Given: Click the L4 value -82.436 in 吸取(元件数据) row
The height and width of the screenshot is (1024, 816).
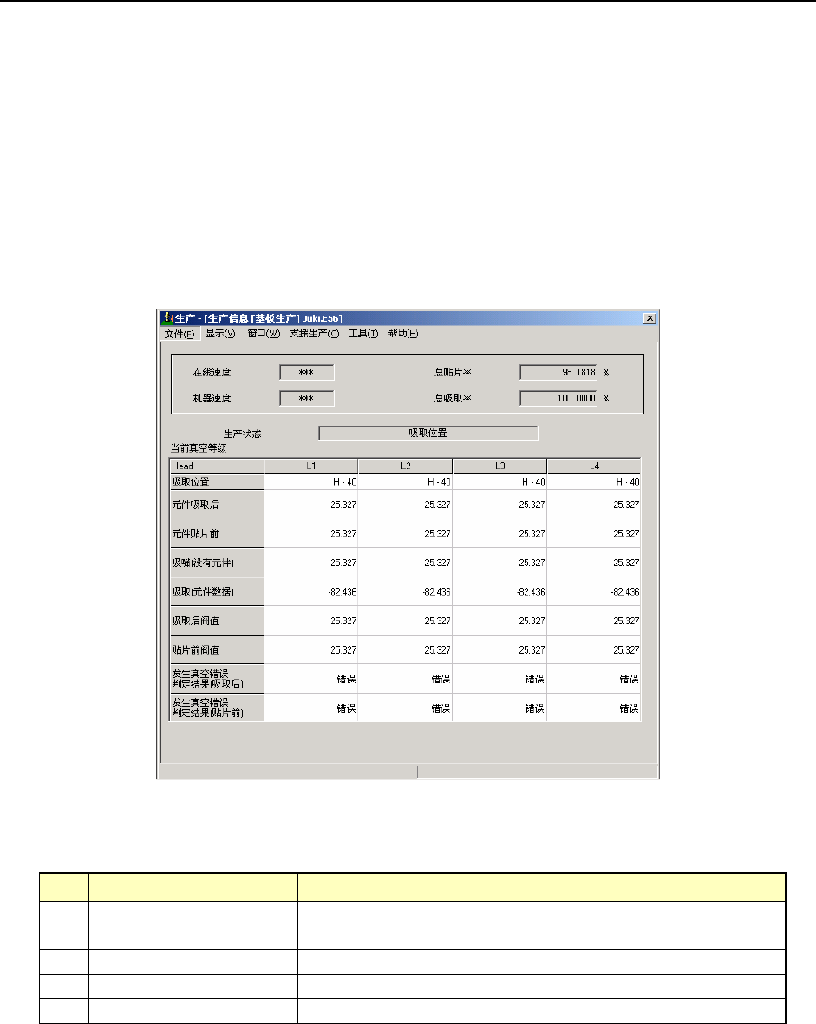Looking at the screenshot, I should coord(594,591).
